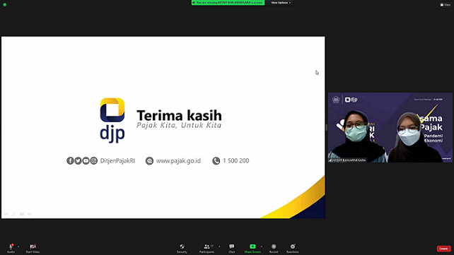
Task: Open the Reactions menu
Action: pyautogui.click(x=293, y=247)
